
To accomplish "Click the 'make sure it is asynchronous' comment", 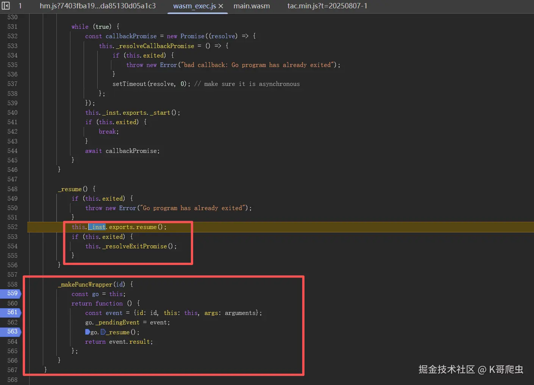I will click(247, 84).
